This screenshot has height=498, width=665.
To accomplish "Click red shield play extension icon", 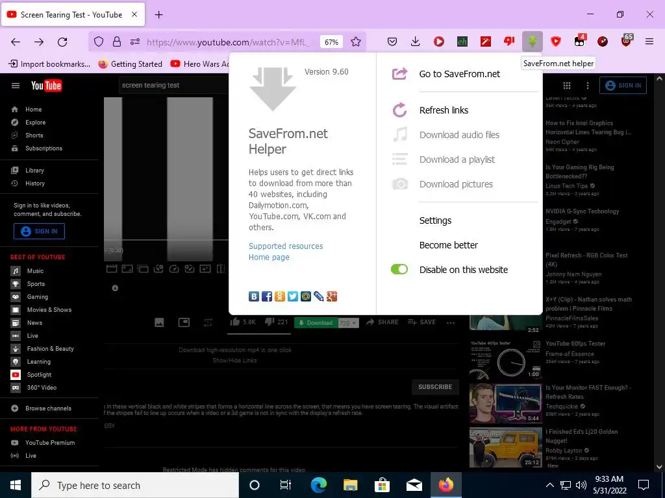I will point(556,41).
